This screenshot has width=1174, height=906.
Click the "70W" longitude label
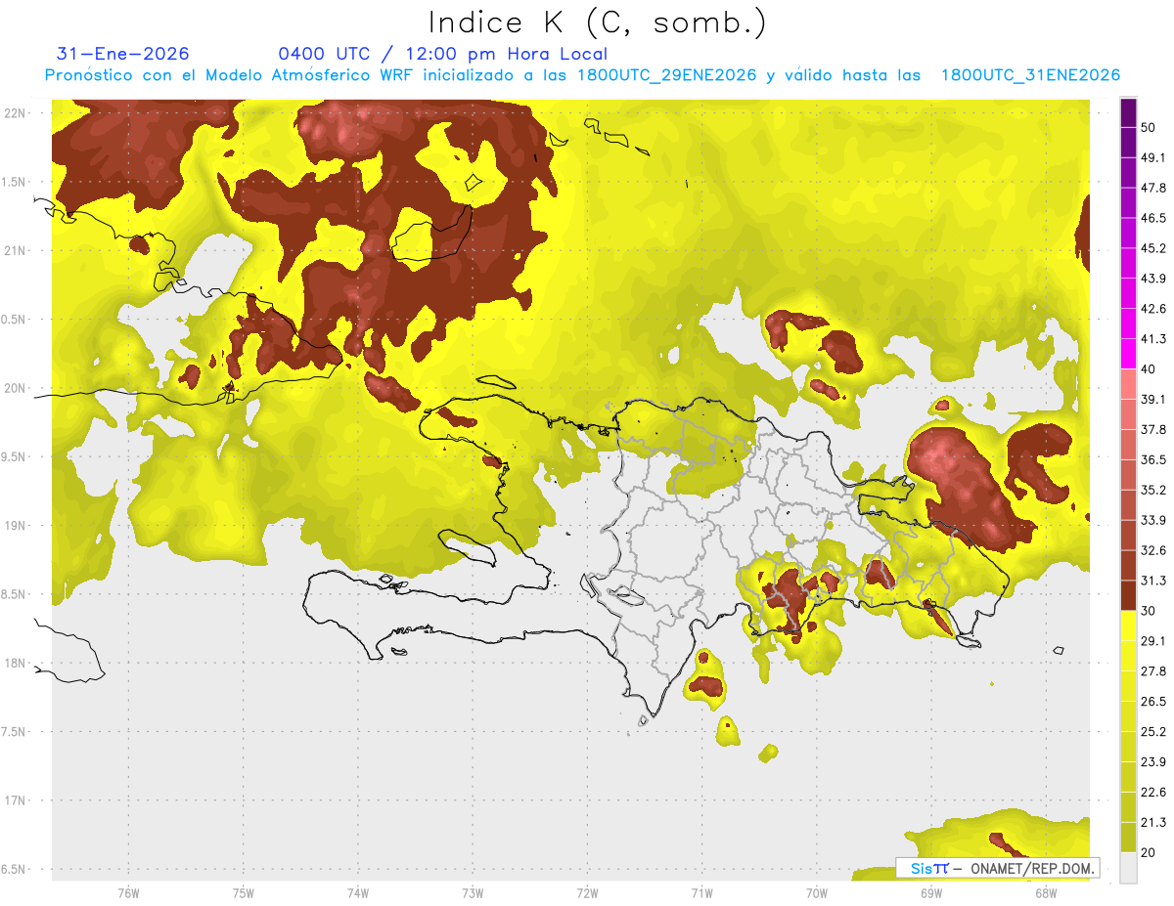point(817,892)
